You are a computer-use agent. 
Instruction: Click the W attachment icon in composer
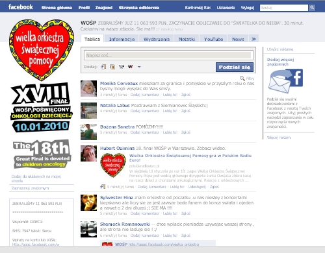130,67
